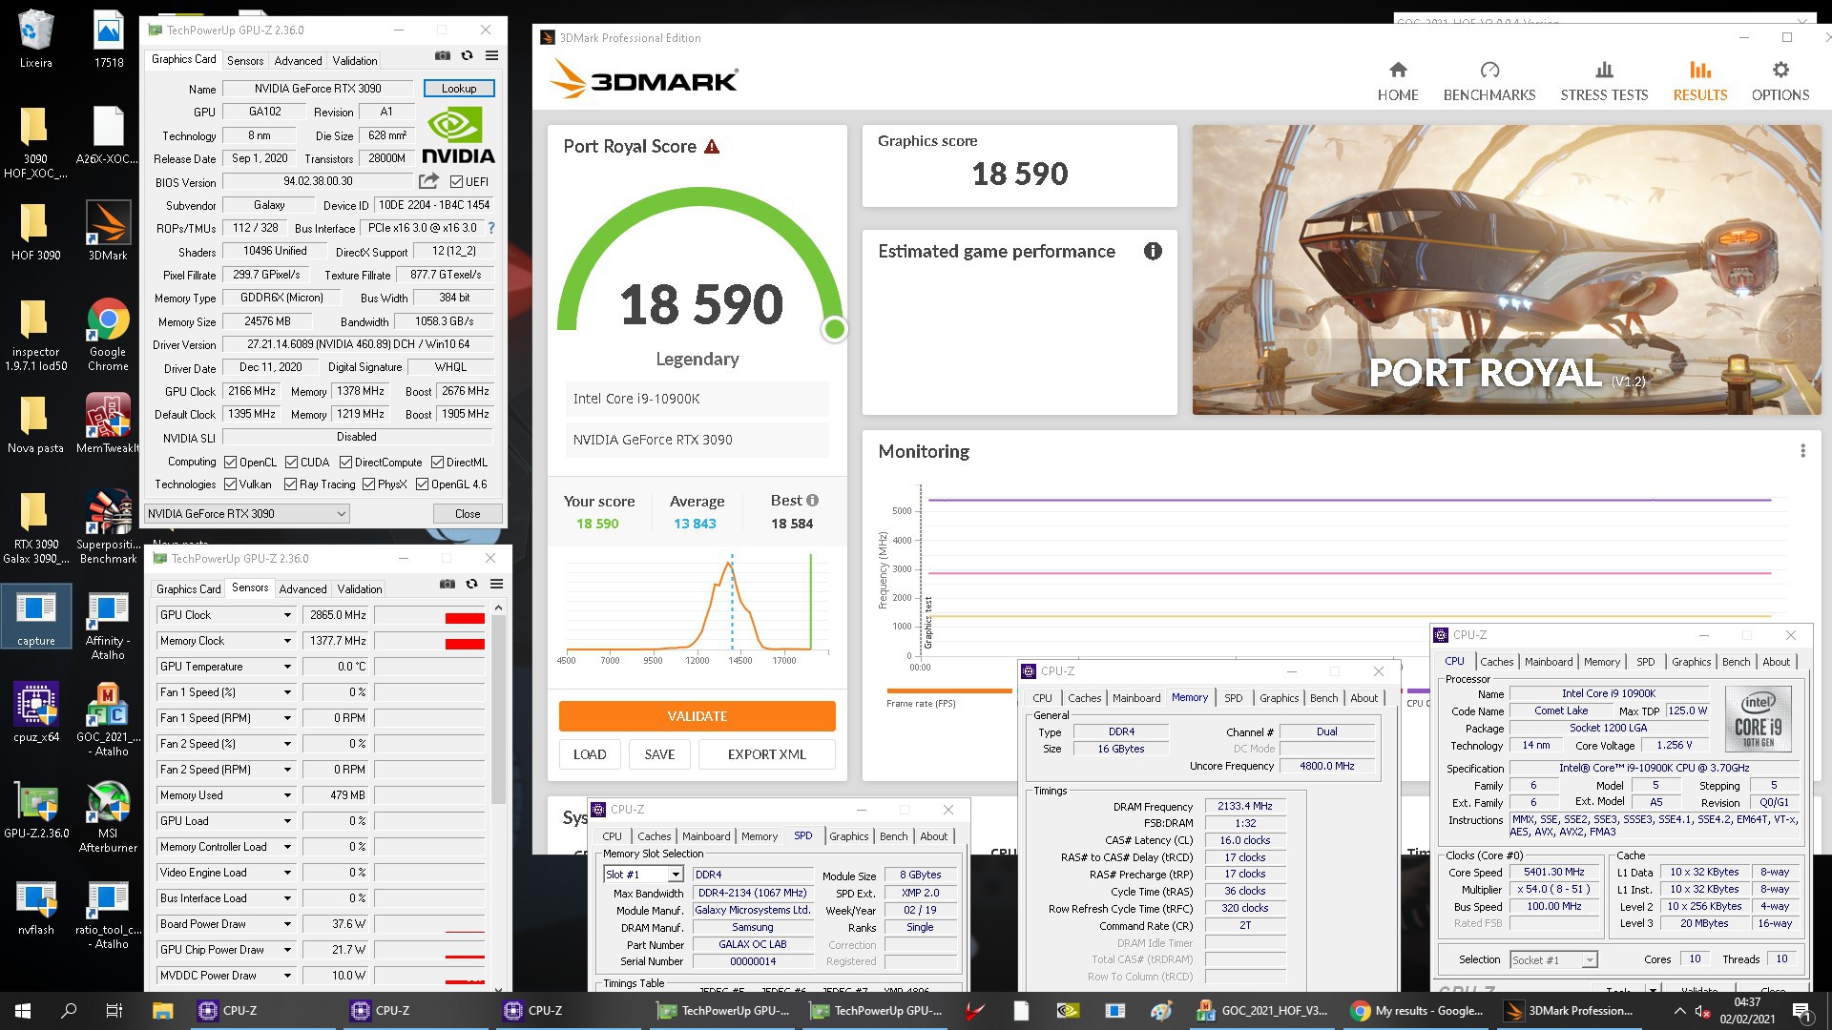Screen dimensions: 1832x1030
Task: Open File Explorer from taskbar
Action: pos(162,1011)
